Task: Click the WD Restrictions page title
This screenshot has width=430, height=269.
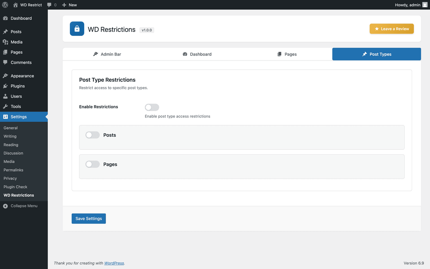Action: click(111, 30)
